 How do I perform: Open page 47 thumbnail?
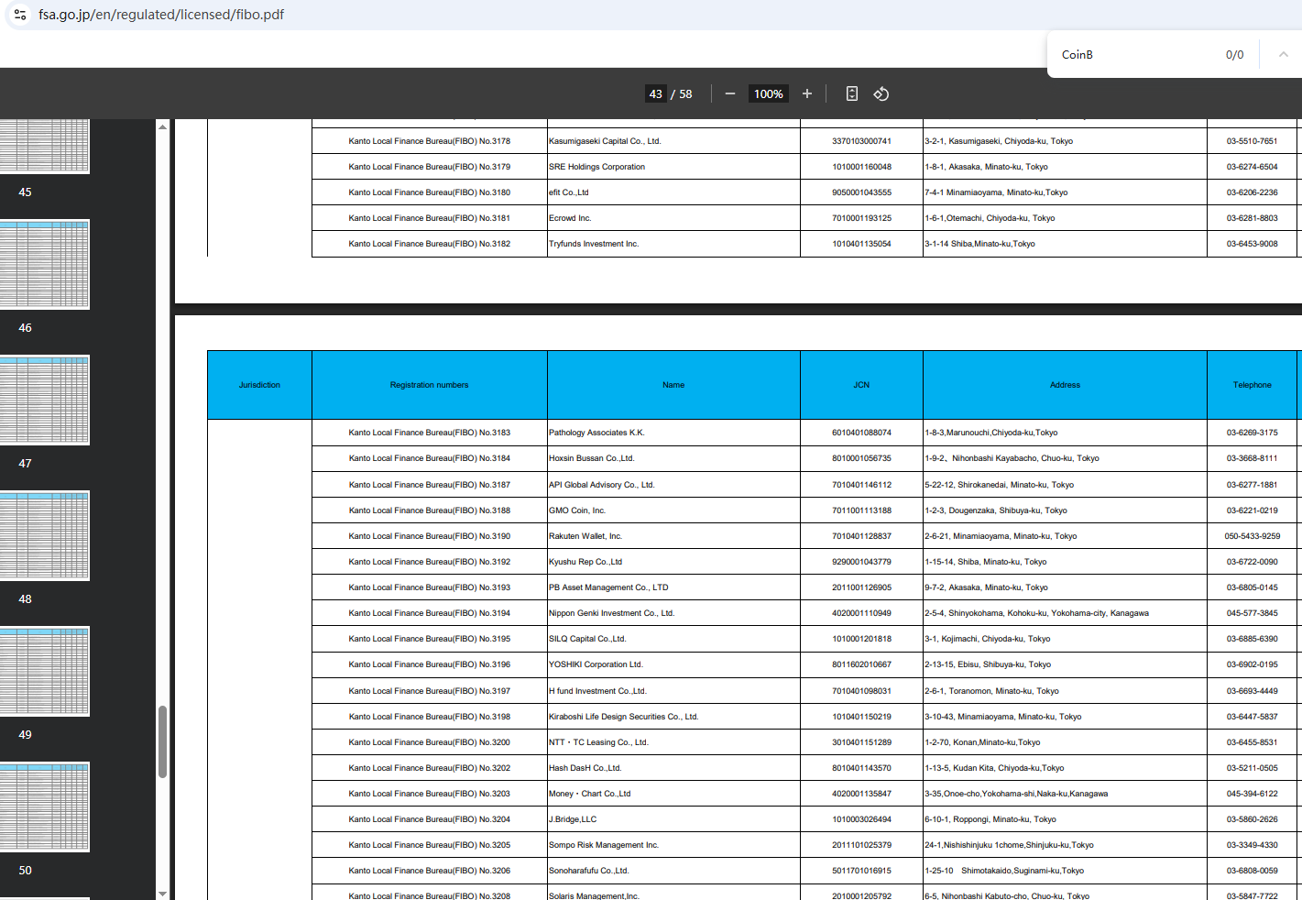[x=45, y=401]
